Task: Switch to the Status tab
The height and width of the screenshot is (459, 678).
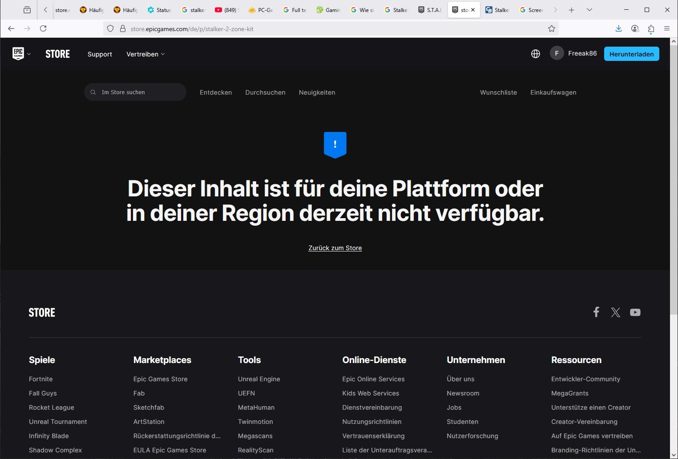Action: [159, 10]
